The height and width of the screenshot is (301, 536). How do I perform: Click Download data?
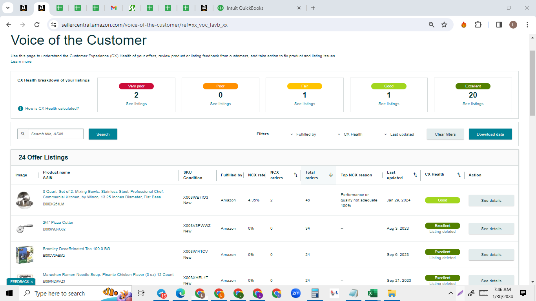pyautogui.click(x=490, y=134)
